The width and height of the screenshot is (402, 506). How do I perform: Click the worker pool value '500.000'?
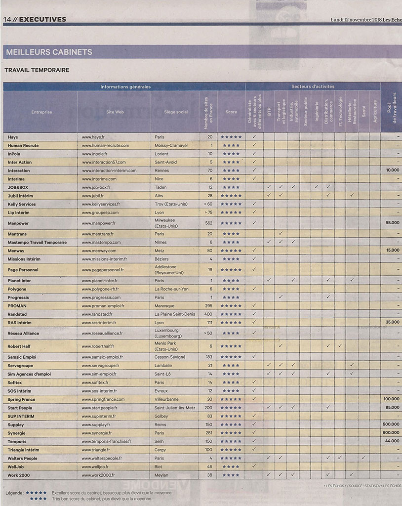[391, 424]
